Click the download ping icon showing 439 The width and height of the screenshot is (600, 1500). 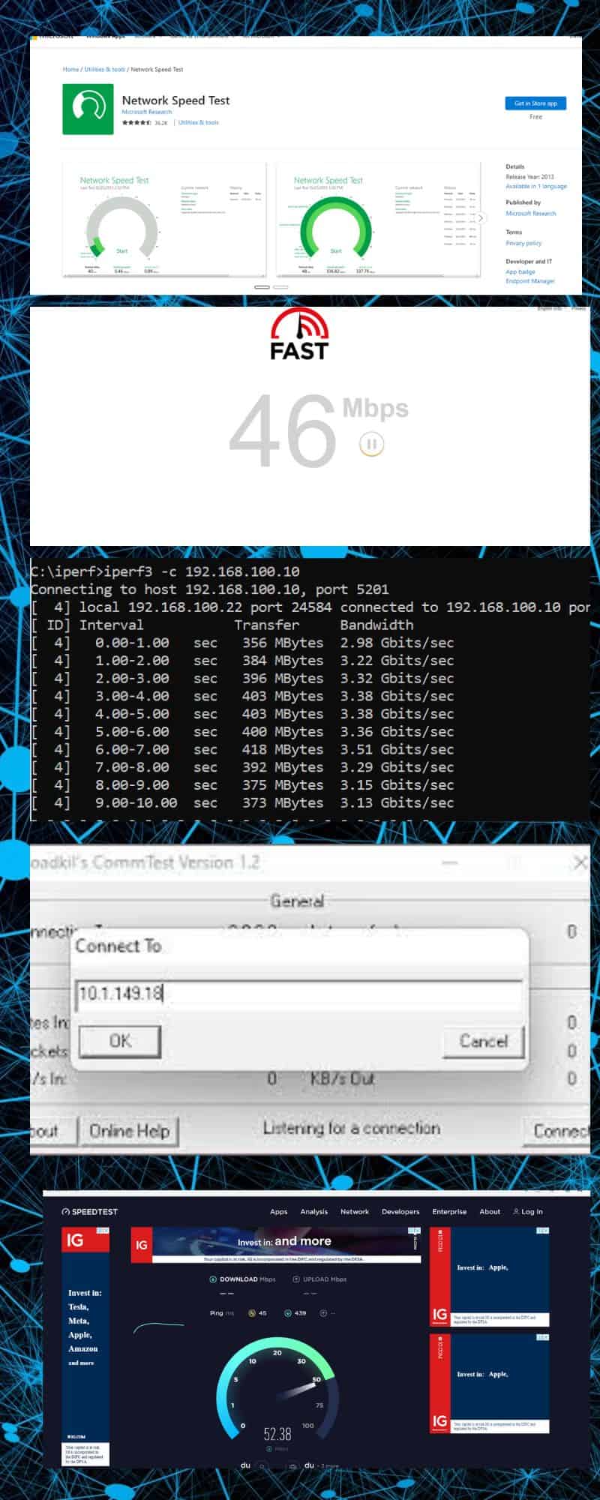pos(288,1313)
